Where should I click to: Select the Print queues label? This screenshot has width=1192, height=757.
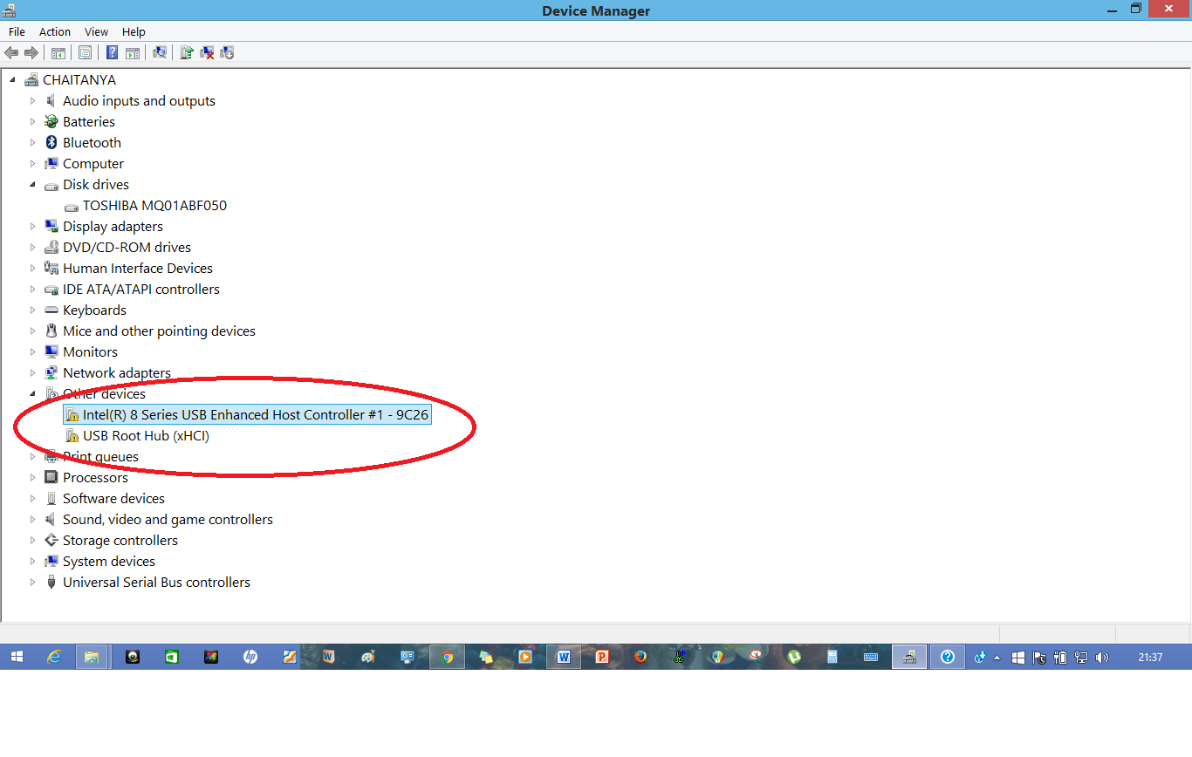(x=100, y=457)
